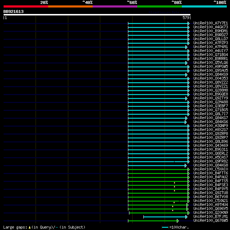Pick the UniRef100_Q8VZZ1 entry

click(x=211, y=86)
